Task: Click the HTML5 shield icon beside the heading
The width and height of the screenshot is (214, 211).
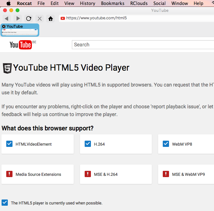Action: tap(7, 68)
